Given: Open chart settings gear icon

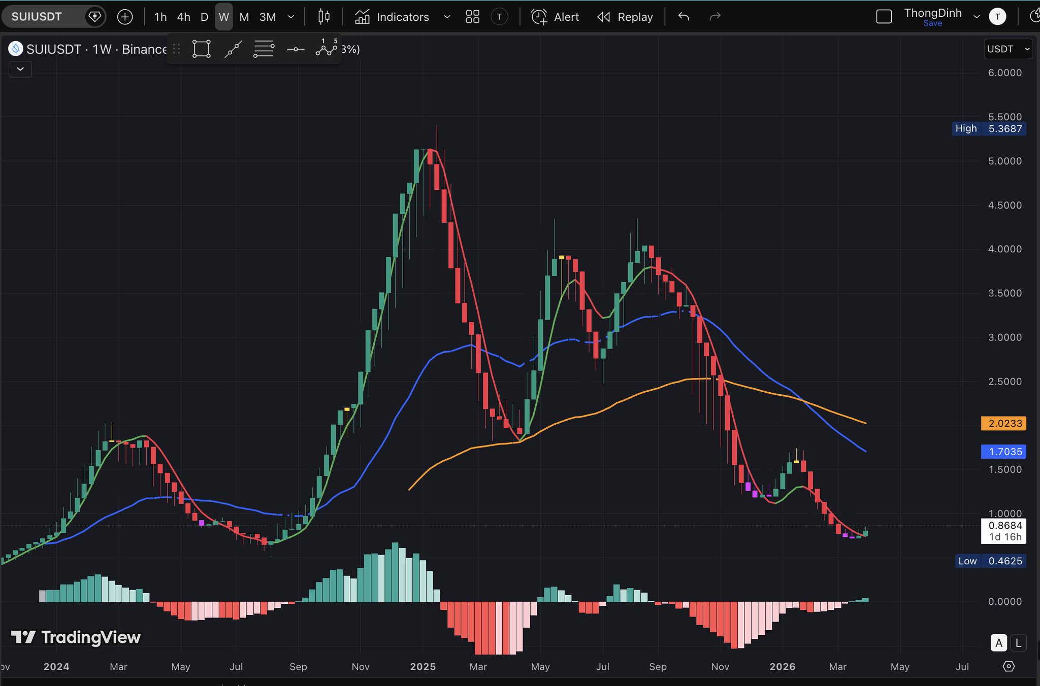Looking at the screenshot, I should 1009,666.
